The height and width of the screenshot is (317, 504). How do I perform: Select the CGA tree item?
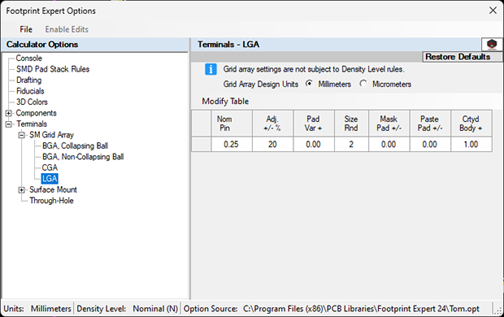pos(50,167)
